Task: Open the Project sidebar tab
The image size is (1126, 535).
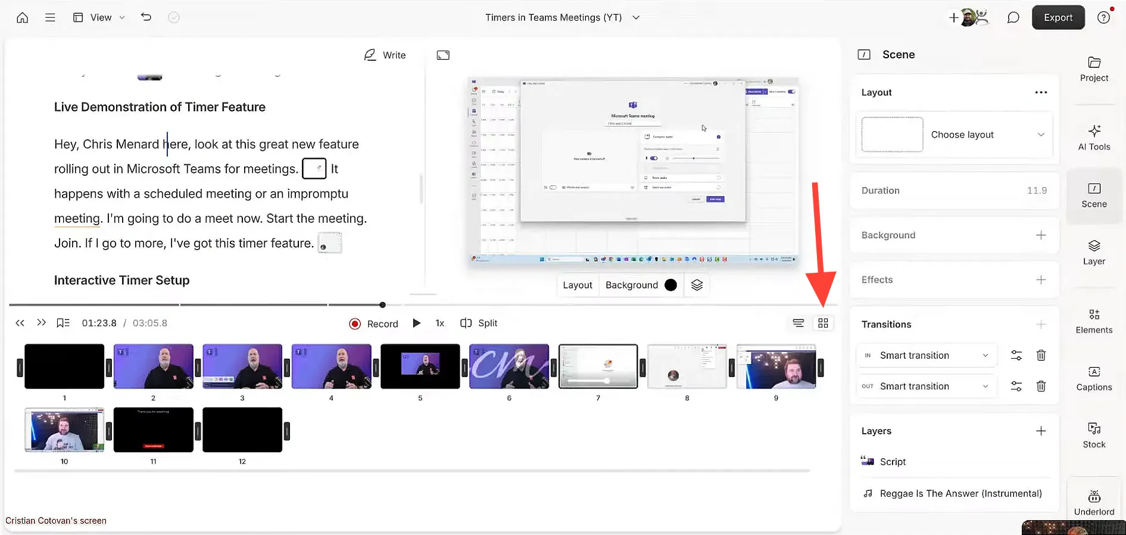Action: click(x=1094, y=69)
